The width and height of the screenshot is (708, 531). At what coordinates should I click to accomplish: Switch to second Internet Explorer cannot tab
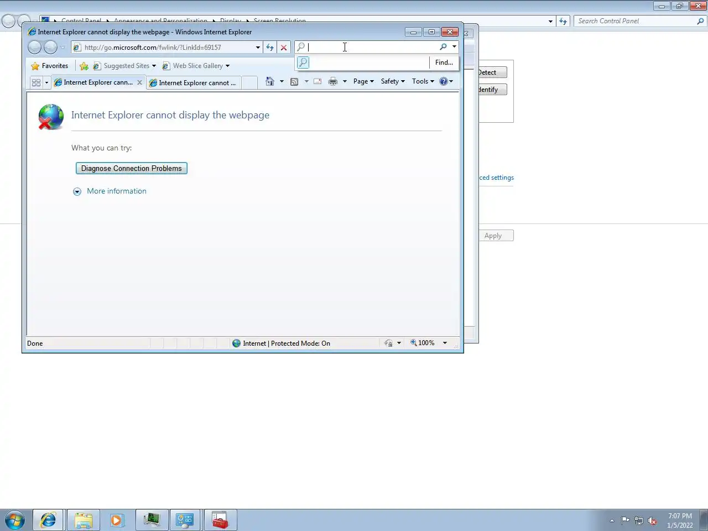pos(194,83)
